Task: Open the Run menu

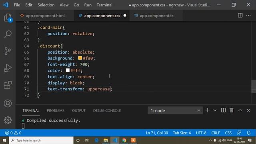Action: 88,5
